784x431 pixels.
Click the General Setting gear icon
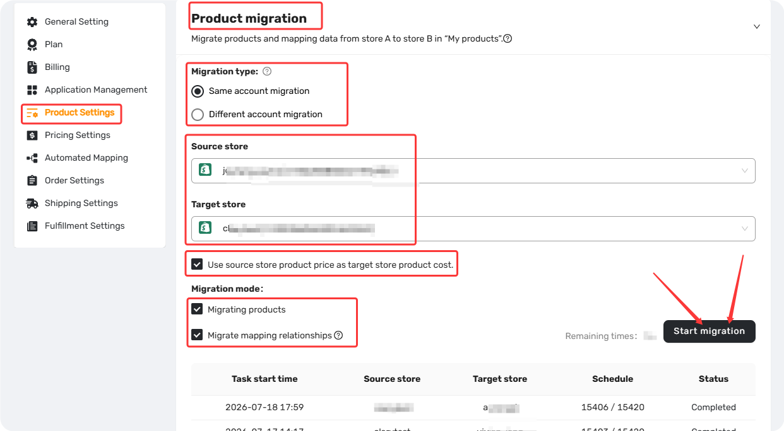point(32,22)
